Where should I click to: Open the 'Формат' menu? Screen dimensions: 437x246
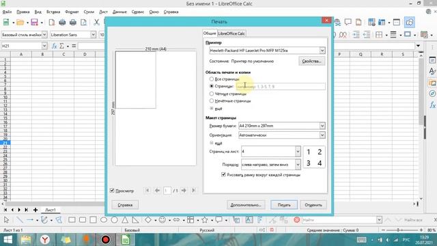click(72, 12)
